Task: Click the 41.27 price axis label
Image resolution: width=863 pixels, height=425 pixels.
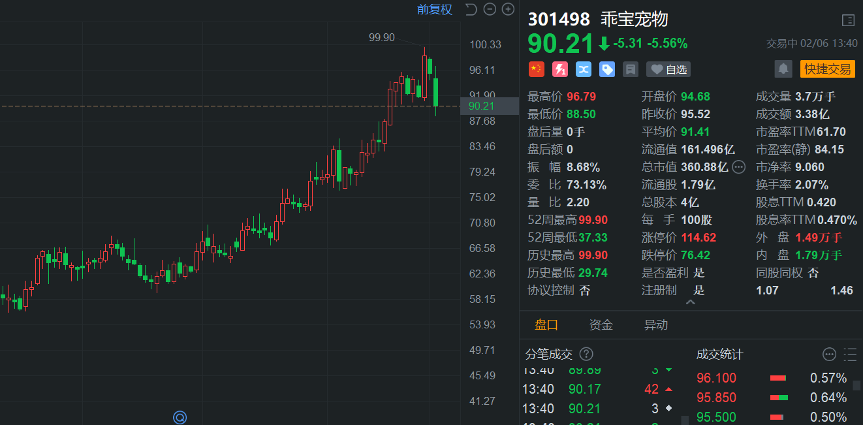Action: [x=482, y=401]
